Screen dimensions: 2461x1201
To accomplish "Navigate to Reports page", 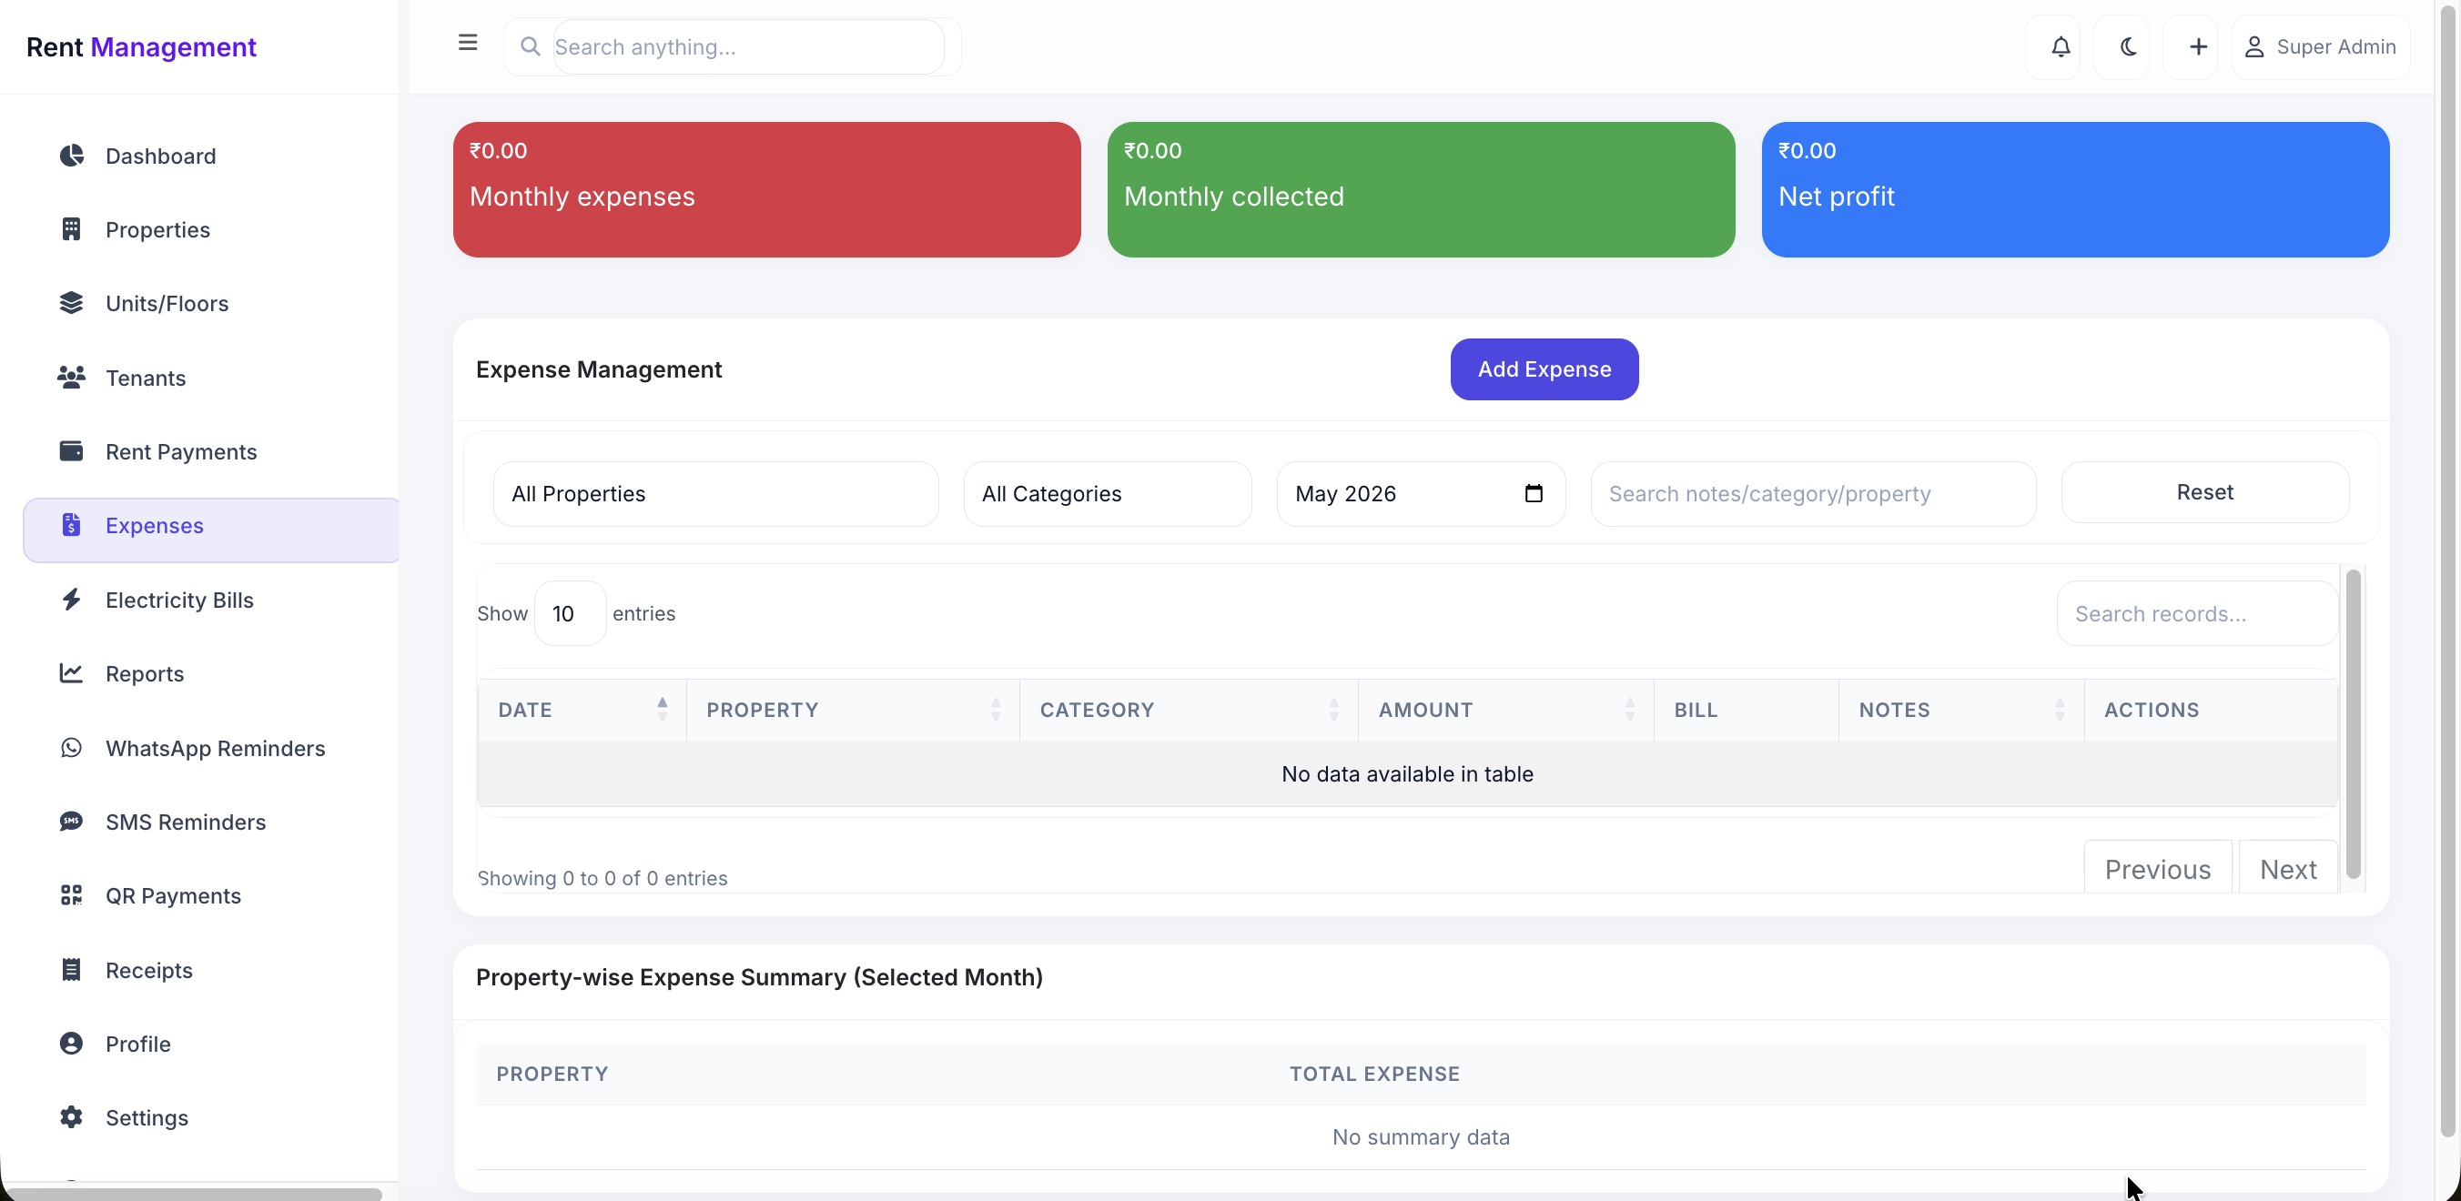I will pos(210,673).
